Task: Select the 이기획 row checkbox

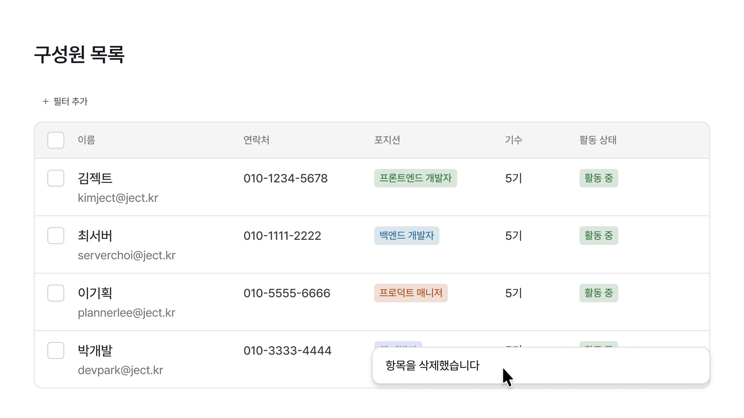Action: click(x=56, y=293)
